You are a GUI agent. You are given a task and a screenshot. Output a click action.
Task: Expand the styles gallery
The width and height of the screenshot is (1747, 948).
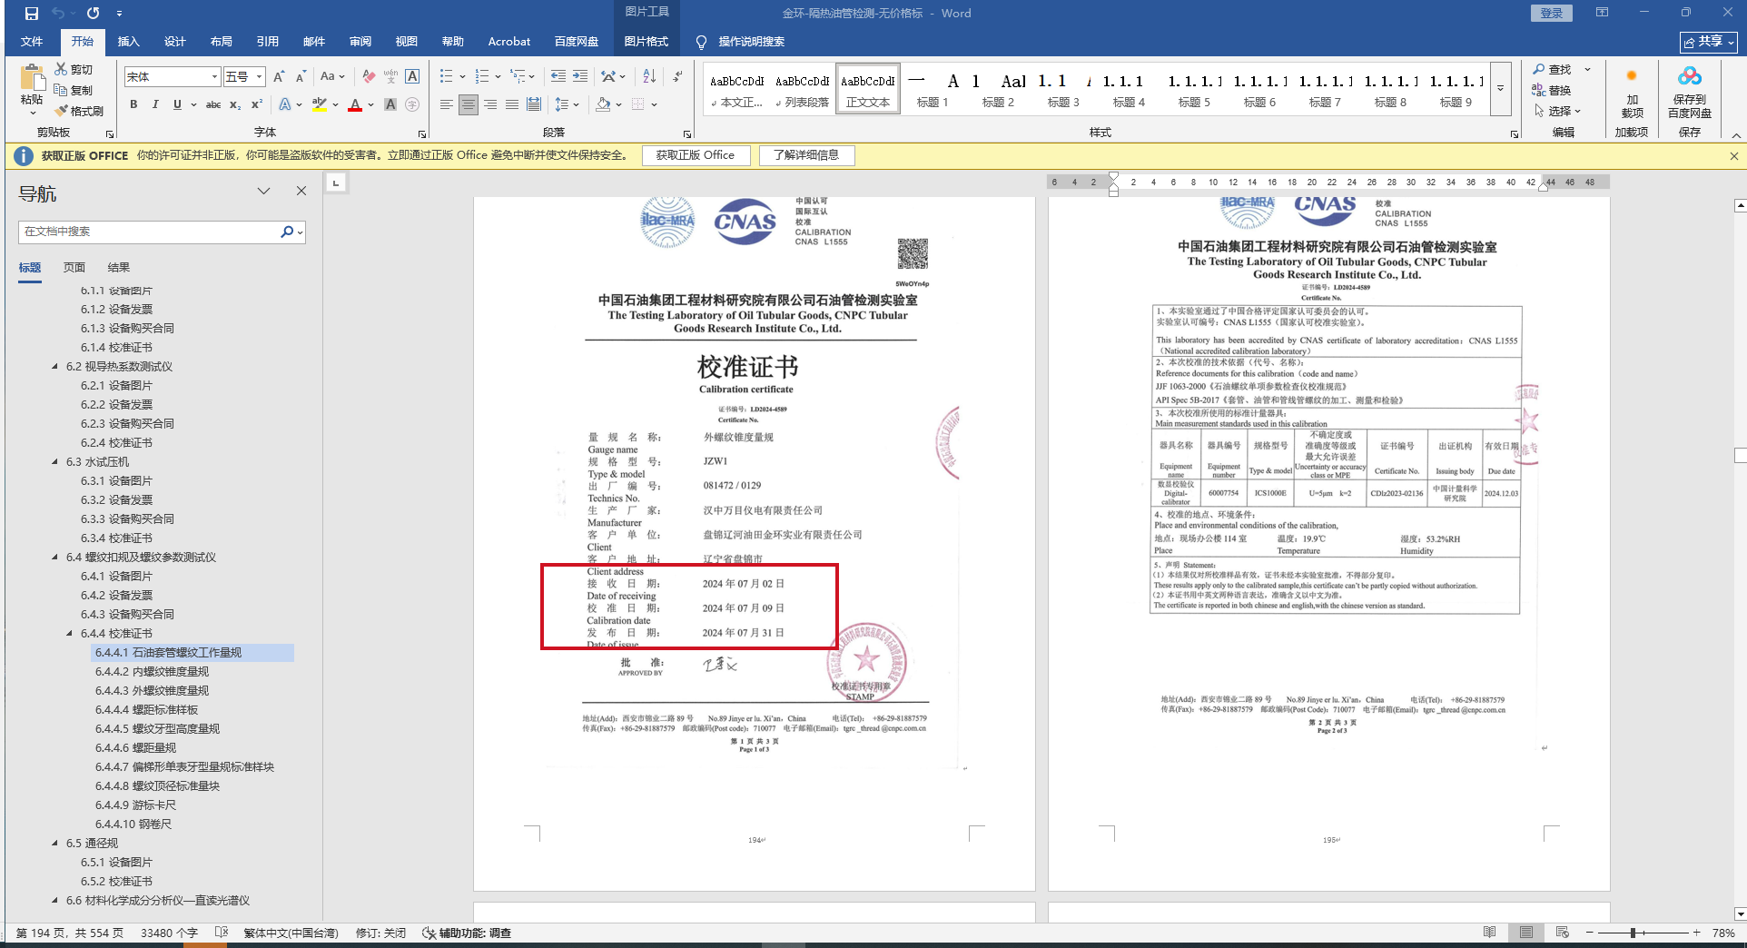click(x=1500, y=88)
